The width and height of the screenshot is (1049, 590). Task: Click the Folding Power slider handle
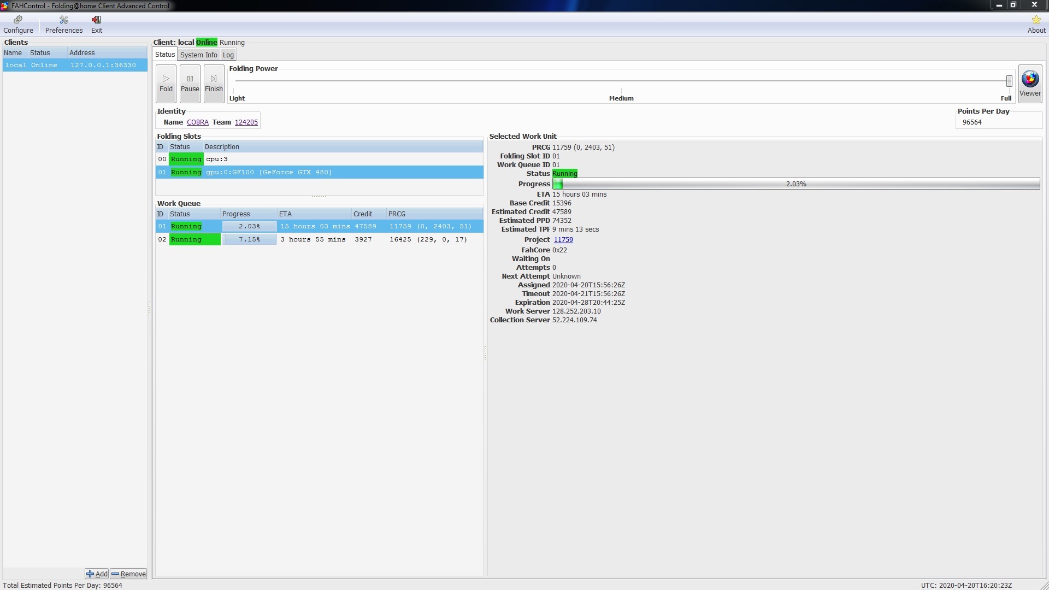1009,81
